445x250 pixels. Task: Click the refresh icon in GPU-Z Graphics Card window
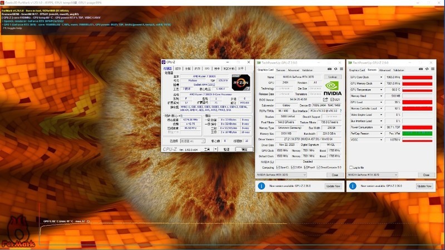[335, 69]
